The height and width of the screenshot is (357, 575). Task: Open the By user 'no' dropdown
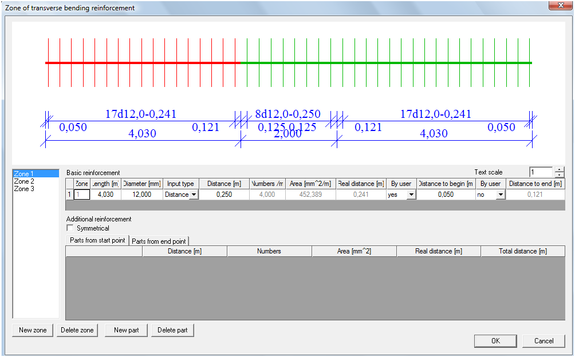click(501, 195)
